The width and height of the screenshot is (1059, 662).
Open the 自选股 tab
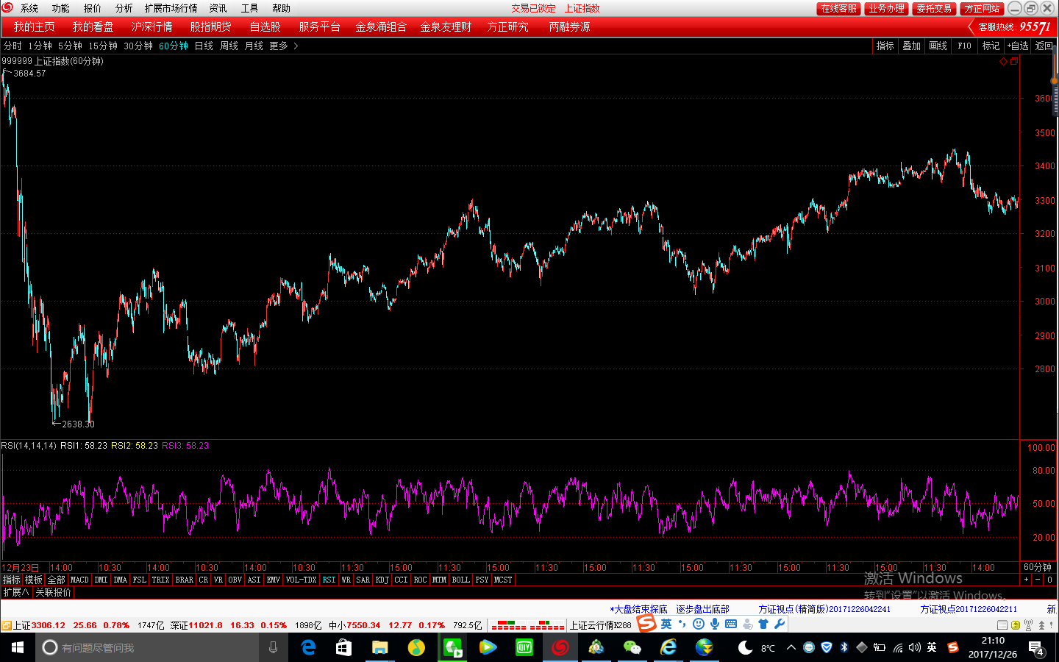click(x=265, y=26)
